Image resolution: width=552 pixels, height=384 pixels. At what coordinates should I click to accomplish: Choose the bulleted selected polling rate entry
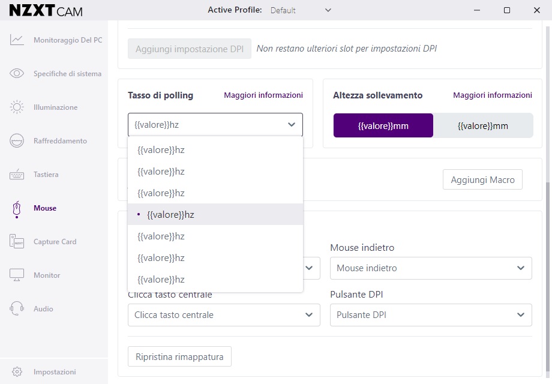tap(215, 214)
